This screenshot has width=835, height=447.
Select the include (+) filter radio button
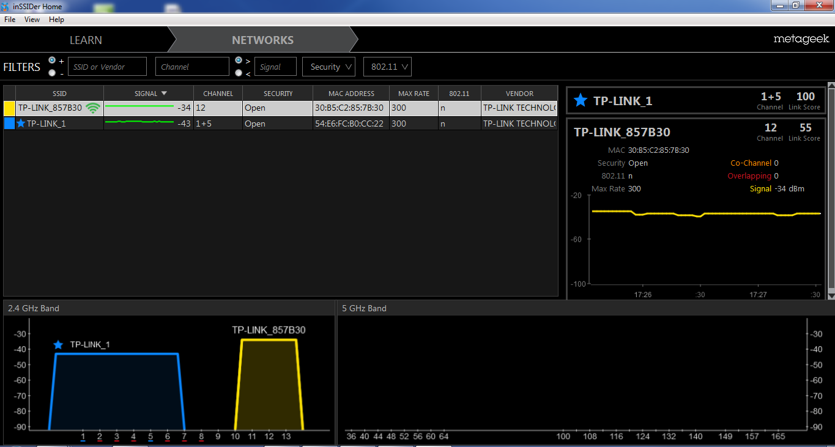click(x=52, y=61)
